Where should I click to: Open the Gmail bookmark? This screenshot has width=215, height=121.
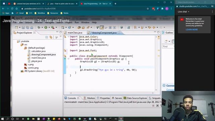pos(20,13)
